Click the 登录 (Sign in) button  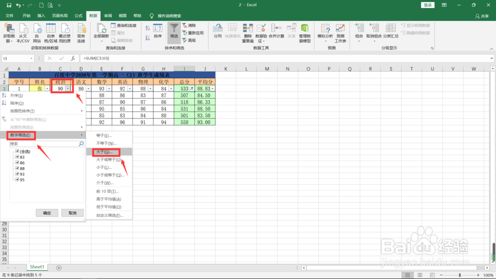tap(428, 5)
